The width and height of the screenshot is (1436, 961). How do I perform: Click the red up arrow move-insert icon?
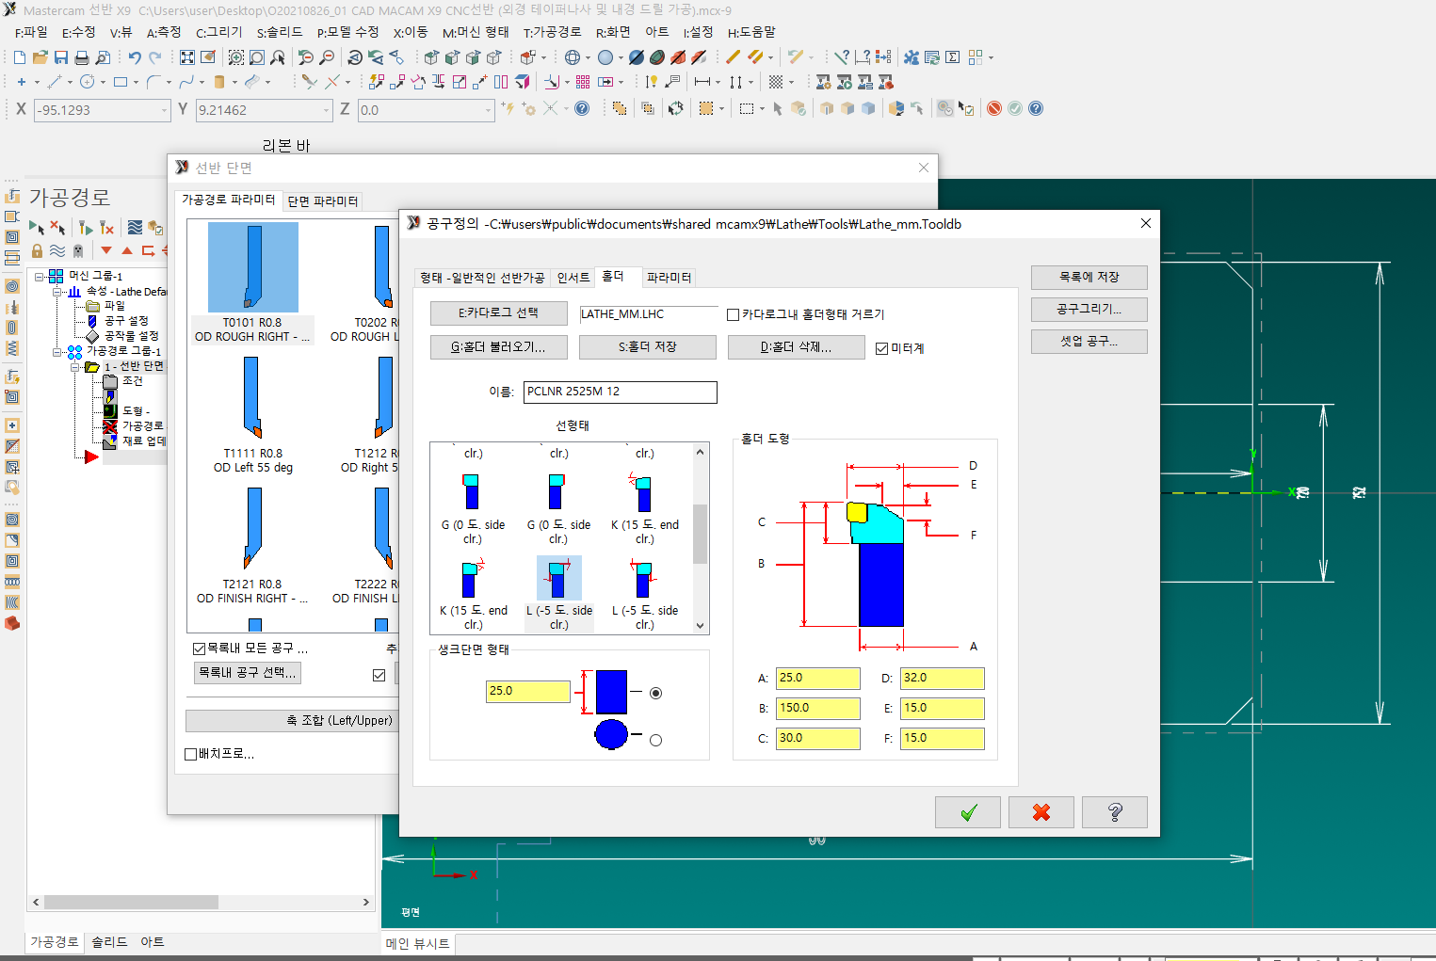click(x=127, y=250)
